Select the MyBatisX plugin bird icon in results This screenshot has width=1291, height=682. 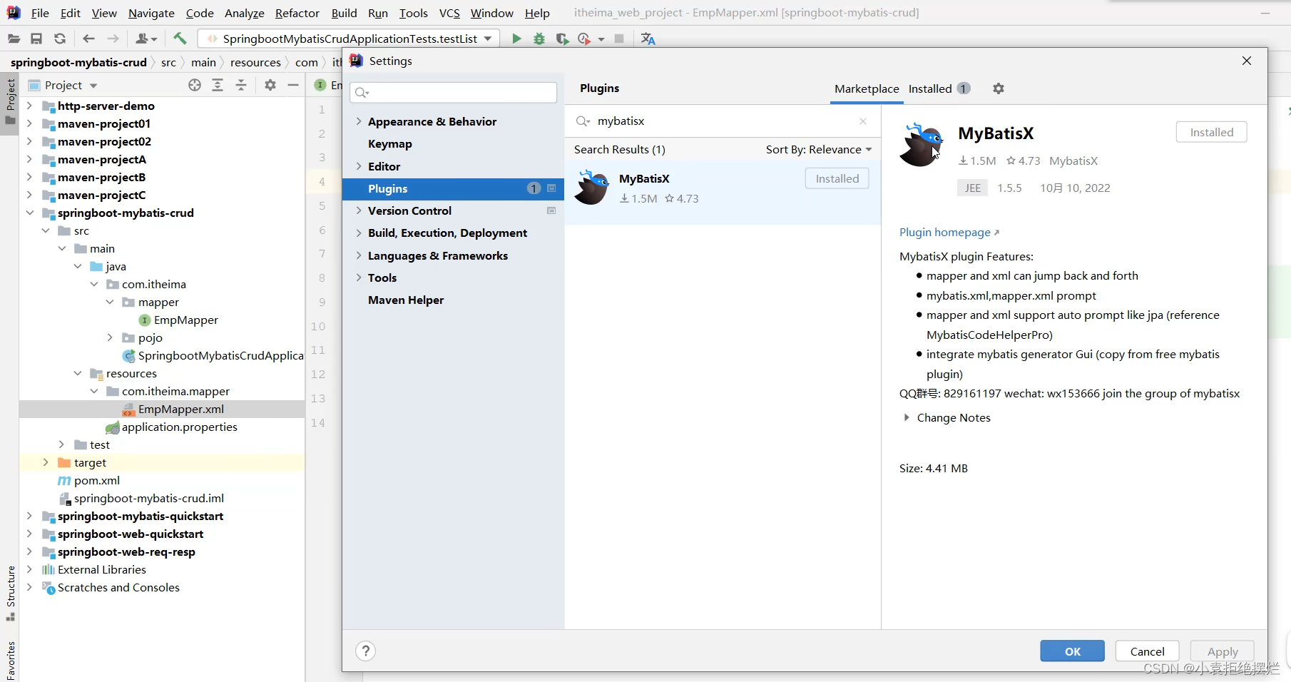click(592, 188)
